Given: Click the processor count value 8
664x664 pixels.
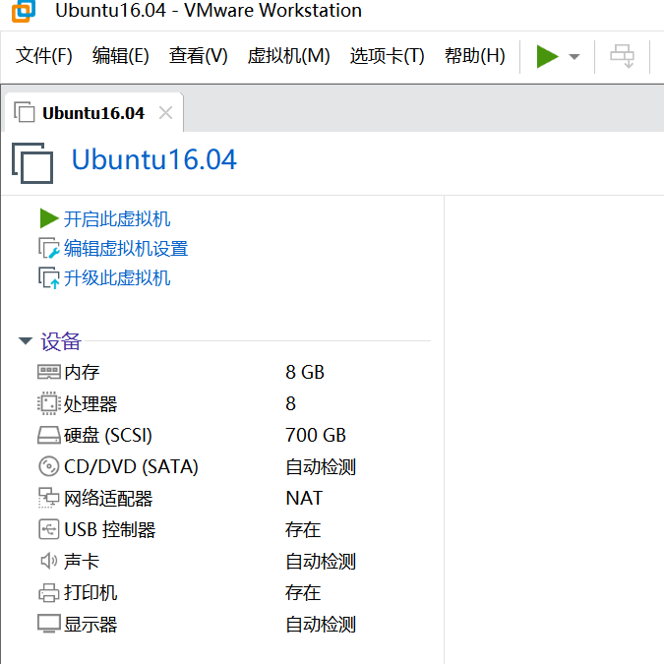Looking at the screenshot, I should pyautogui.click(x=290, y=403).
